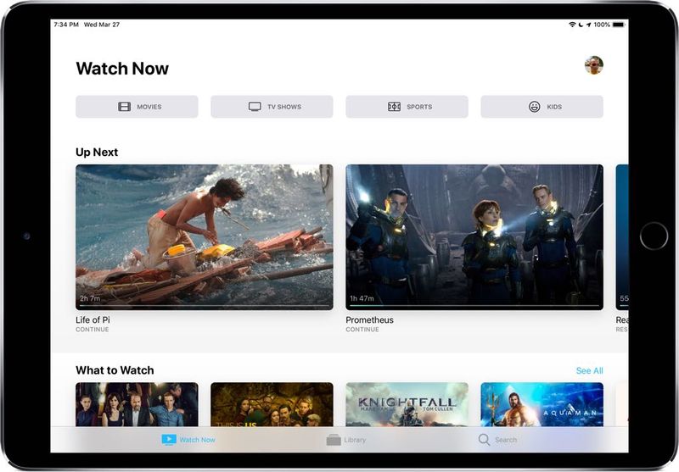The image size is (679, 472).
Task: Open the This Is Us thumbnail
Action: tap(272, 404)
